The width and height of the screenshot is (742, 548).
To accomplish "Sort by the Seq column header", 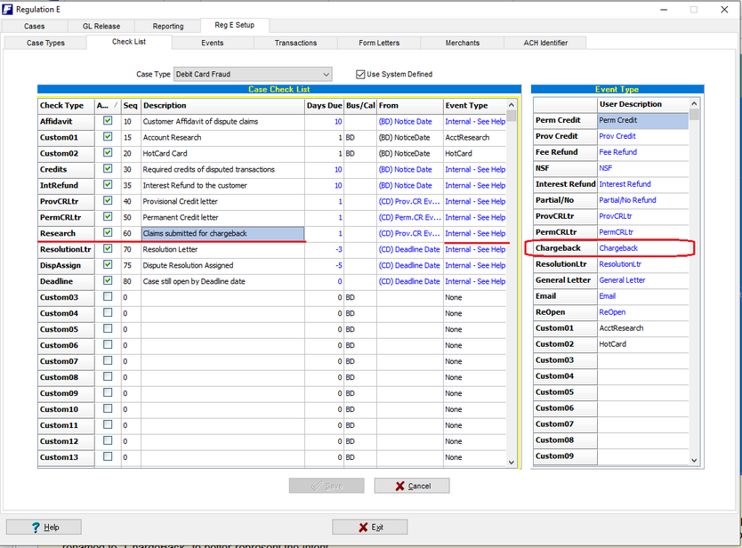I will 129,106.
